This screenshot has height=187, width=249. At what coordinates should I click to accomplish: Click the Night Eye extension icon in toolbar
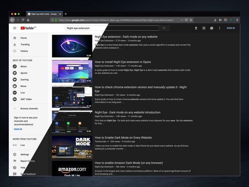(x=231, y=20)
